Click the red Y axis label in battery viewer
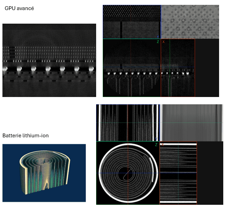Screen dimensions: 225x210 [x=162, y=144]
